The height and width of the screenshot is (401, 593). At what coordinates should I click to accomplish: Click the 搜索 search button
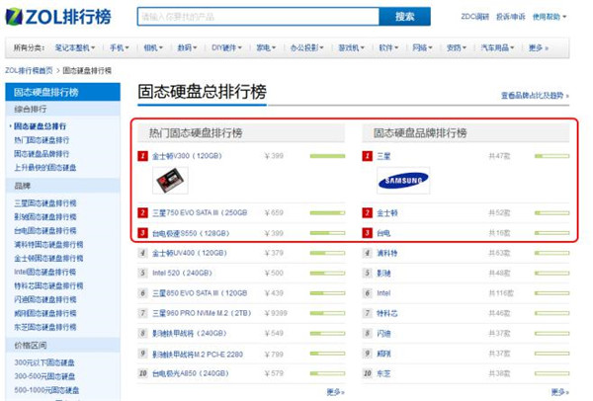404,17
